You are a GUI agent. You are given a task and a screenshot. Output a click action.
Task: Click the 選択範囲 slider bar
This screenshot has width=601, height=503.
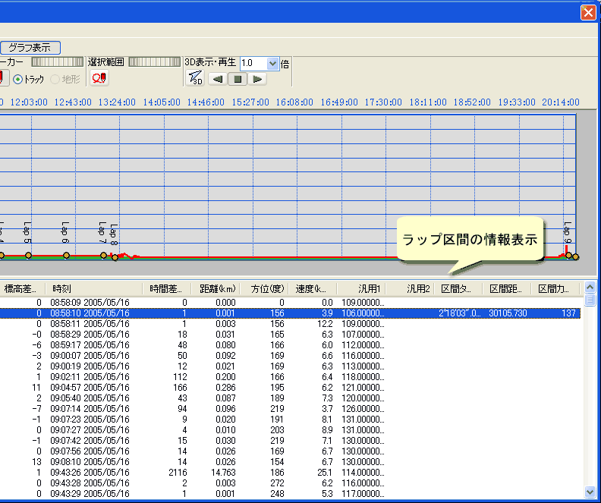pyautogui.click(x=154, y=62)
